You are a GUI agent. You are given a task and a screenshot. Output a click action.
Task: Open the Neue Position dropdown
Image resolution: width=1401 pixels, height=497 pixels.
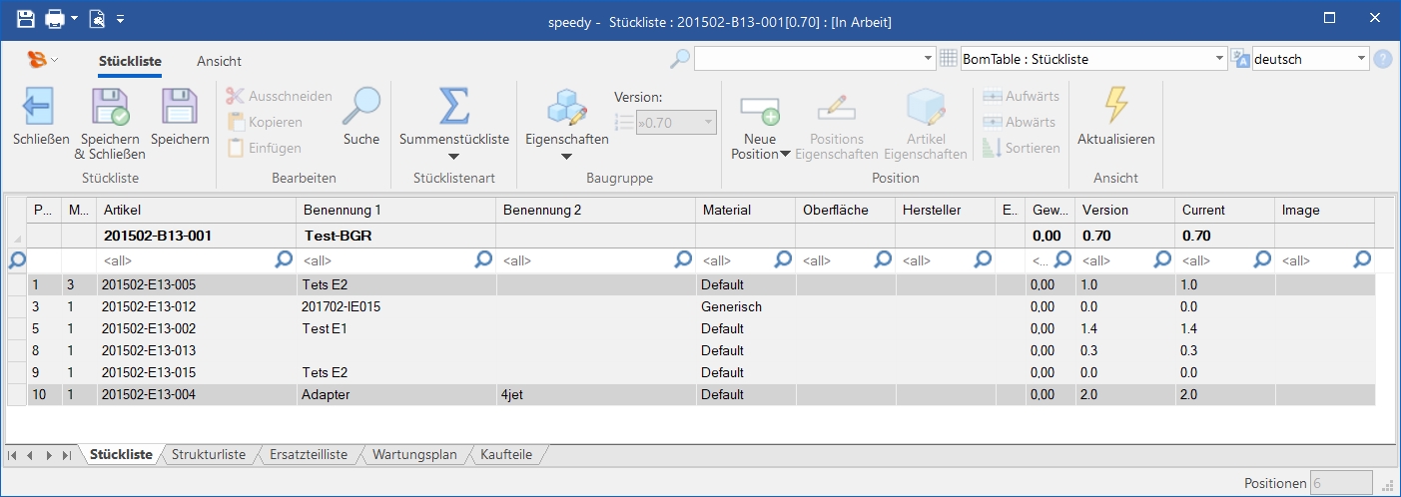click(x=785, y=154)
